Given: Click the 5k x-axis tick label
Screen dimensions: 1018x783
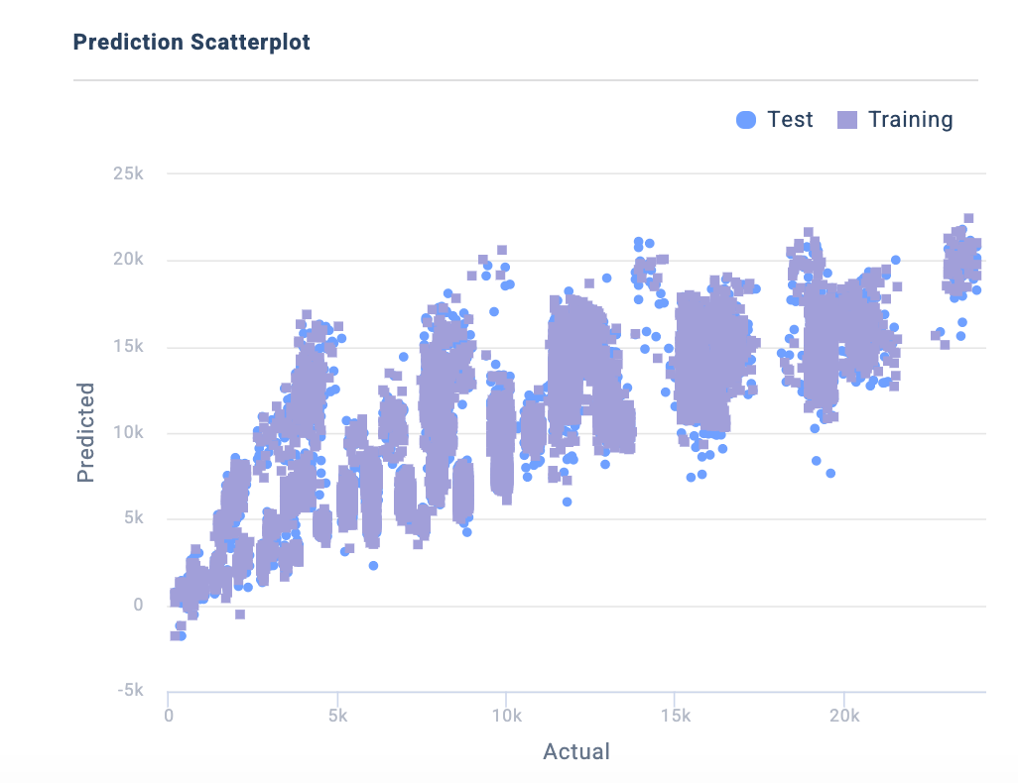Looking at the screenshot, I should tap(337, 716).
